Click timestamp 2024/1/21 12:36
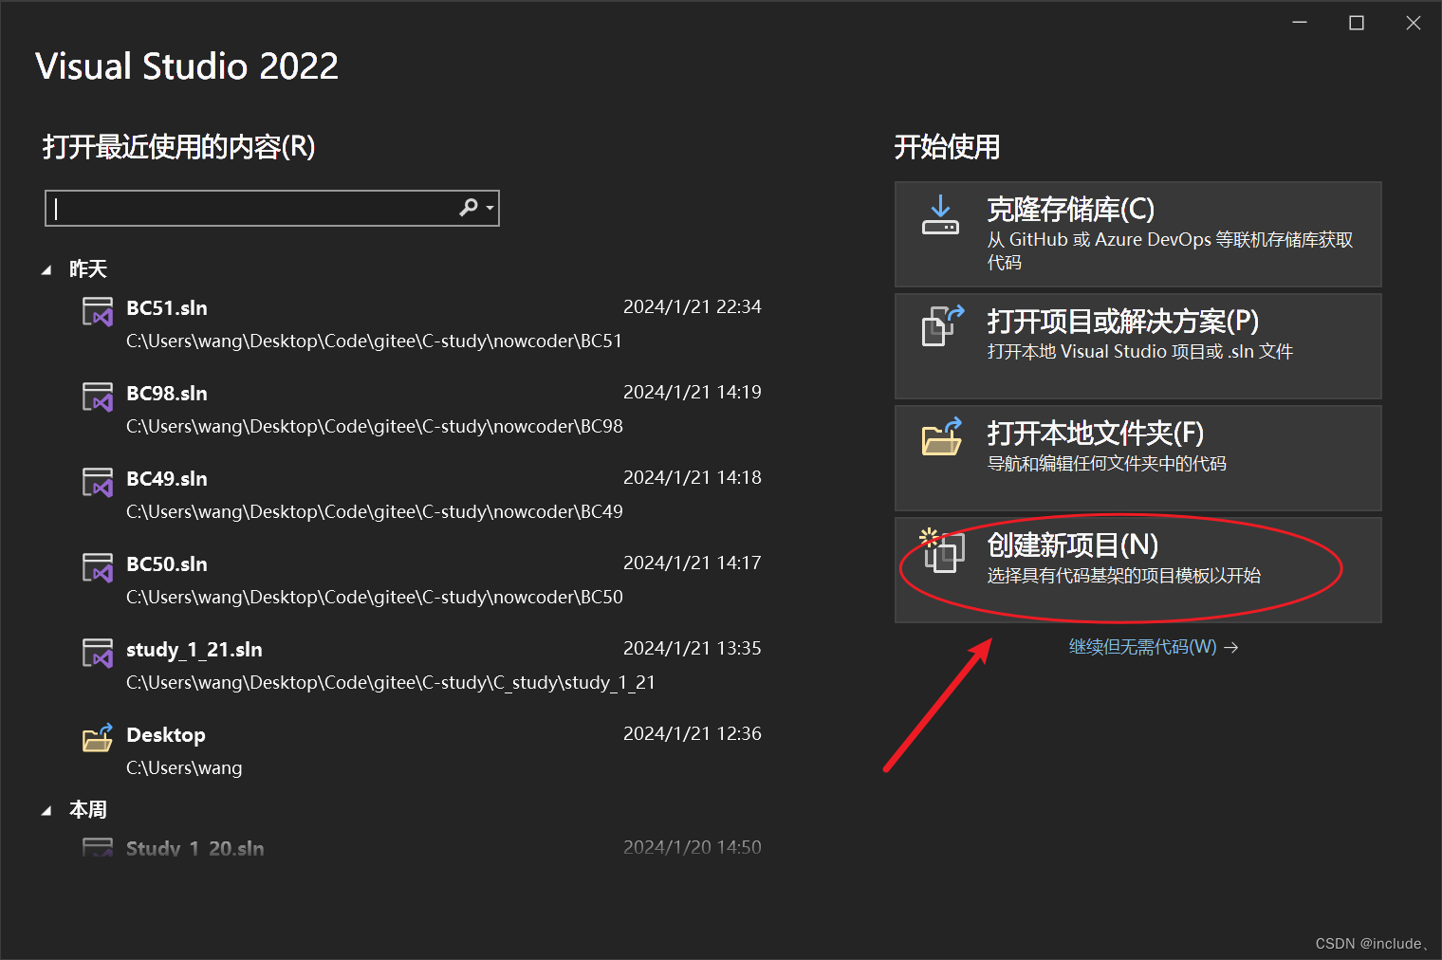The width and height of the screenshot is (1442, 960). point(692,733)
